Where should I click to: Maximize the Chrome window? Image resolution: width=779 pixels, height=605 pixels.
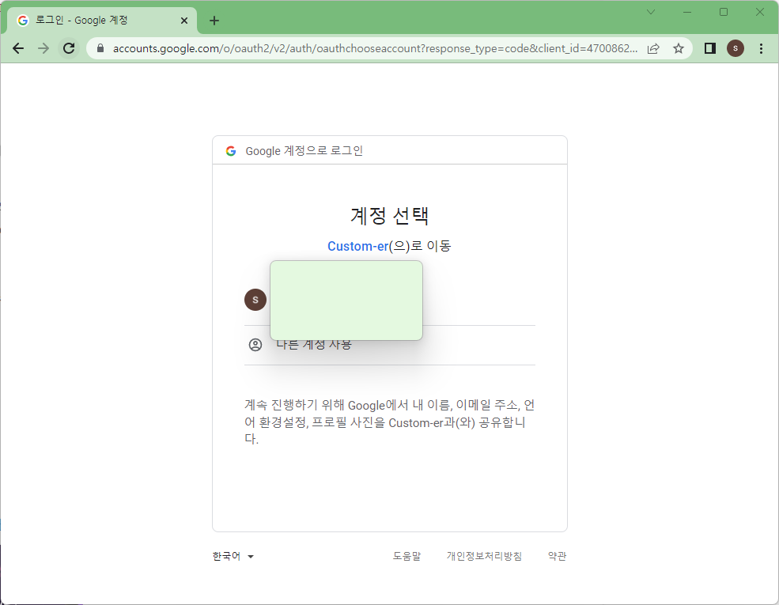click(x=724, y=12)
